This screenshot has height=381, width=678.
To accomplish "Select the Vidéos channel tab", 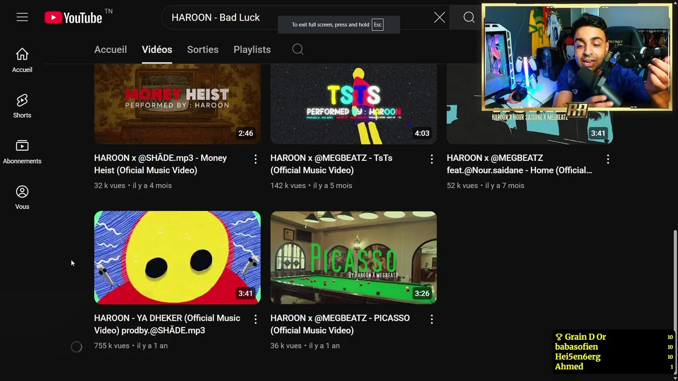I will click(157, 49).
